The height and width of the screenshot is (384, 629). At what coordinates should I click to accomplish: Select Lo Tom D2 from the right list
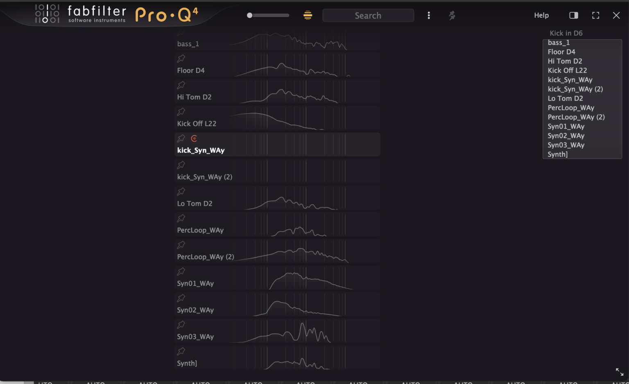565,98
